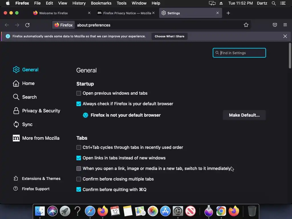Open Calendar from the dock

tap(115, 211)
